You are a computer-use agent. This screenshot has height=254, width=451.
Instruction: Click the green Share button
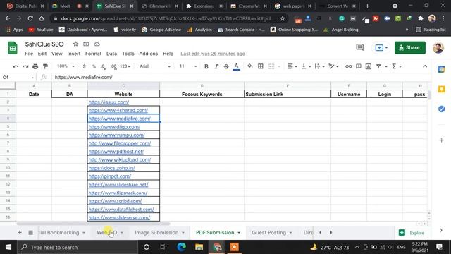[x=410, y=47]
